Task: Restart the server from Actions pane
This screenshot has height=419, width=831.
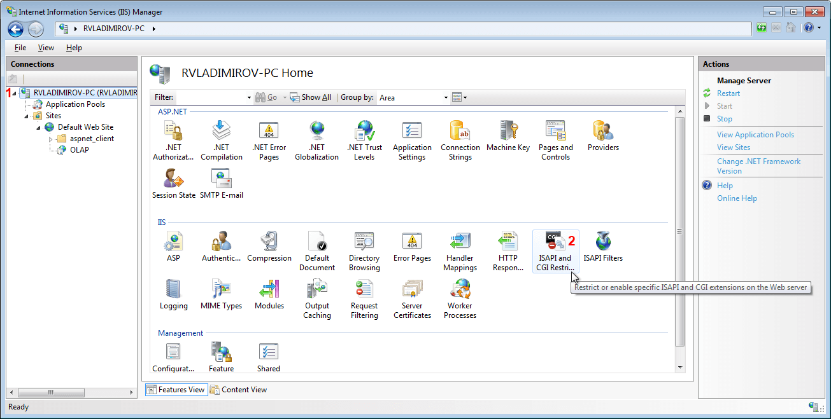Action: (727, 93)
